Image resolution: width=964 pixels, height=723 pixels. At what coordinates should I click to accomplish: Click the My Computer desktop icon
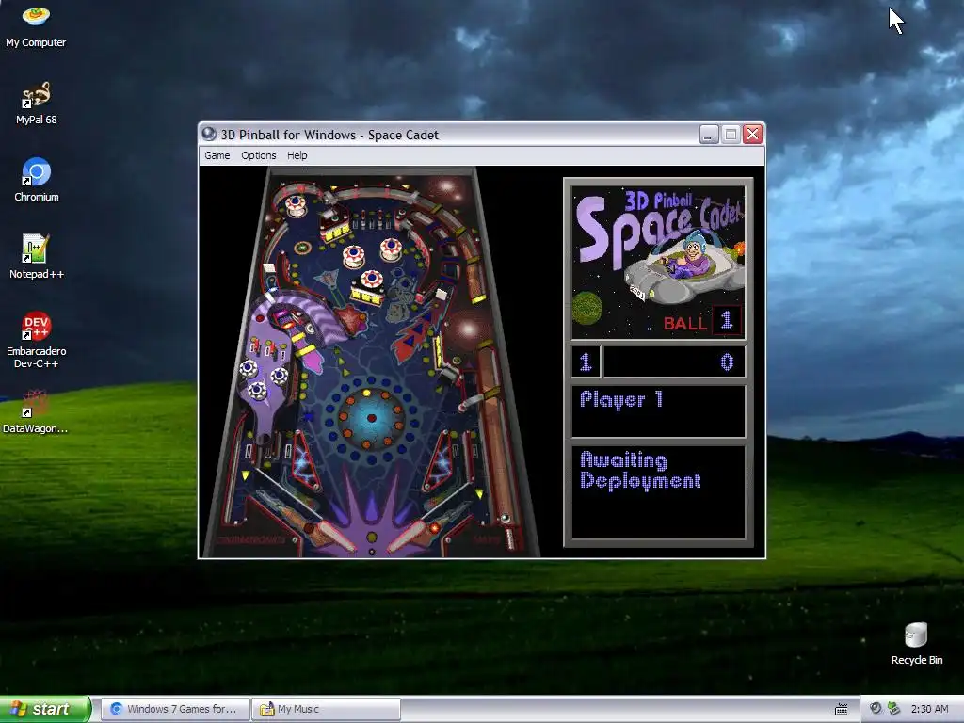36,25
